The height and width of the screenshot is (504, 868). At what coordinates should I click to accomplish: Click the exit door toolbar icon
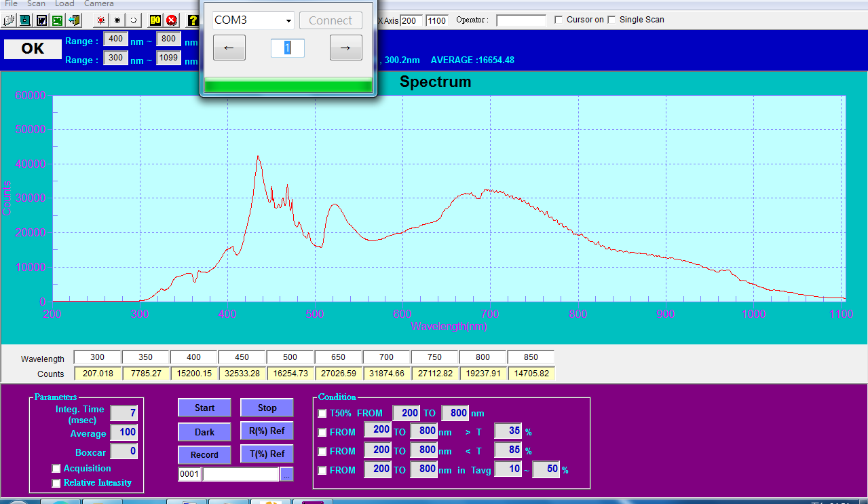[x=74, y=20]
